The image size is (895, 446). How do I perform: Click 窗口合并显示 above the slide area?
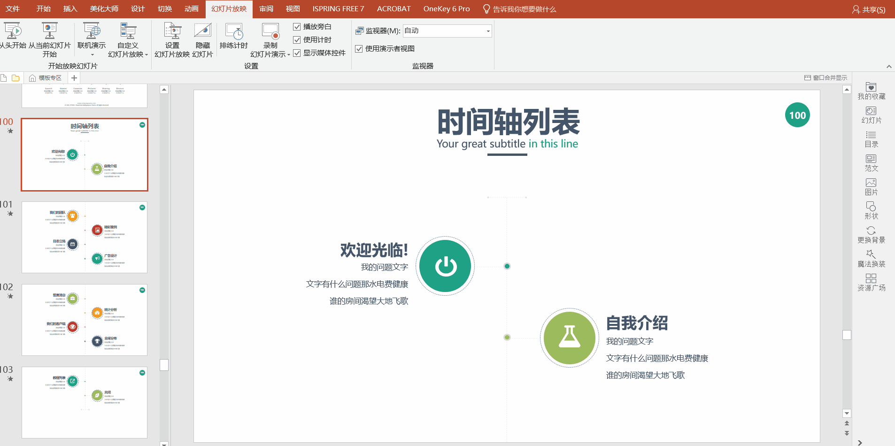(826, 77)
